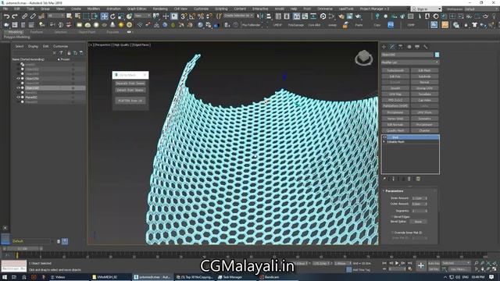Click the TurboSmooth modifier button
This screenshot has height=281, width=500.
tap(395, 70)
